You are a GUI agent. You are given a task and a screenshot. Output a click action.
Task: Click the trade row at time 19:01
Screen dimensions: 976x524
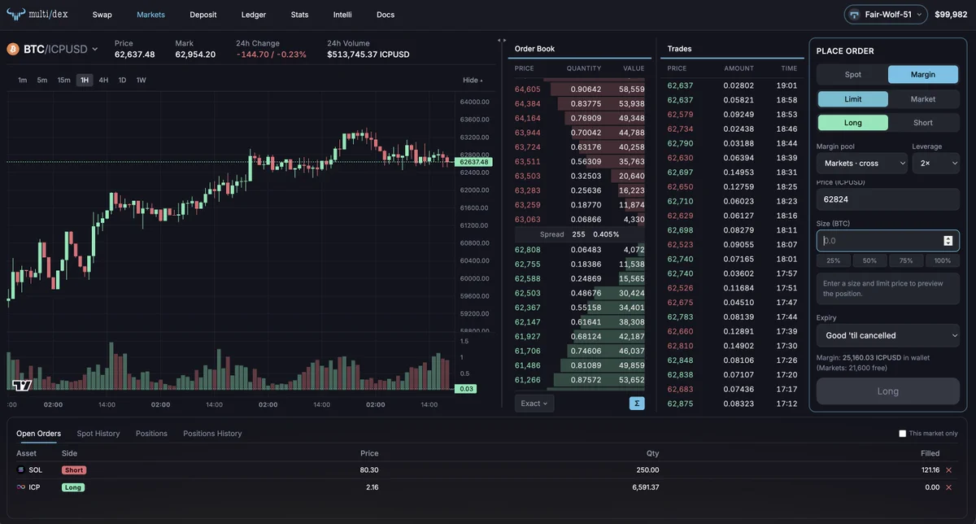(x=733, y=85)
